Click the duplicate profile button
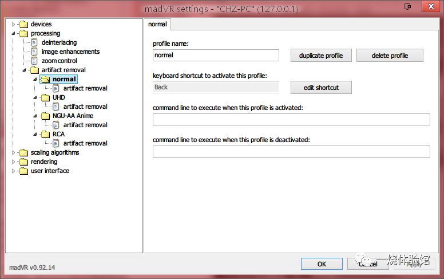 (x=321, y=56)
